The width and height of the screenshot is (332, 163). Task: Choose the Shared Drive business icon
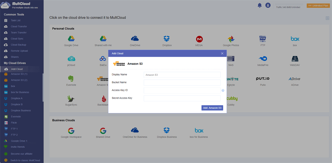point(103,130)
